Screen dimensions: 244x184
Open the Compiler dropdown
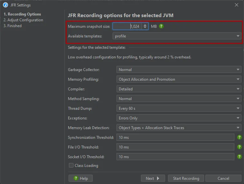tap(179, 89)
